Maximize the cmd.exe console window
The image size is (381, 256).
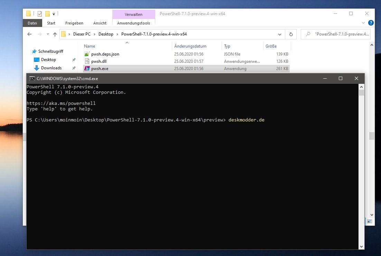click(341, 78)
